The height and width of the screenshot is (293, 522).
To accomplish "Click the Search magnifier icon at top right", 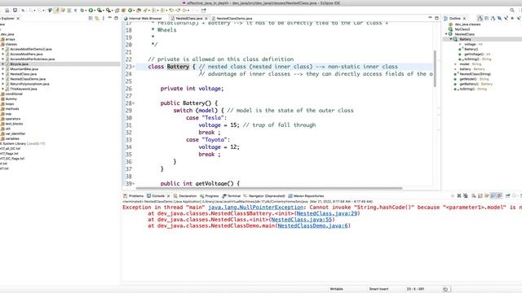I will [512, 11].
